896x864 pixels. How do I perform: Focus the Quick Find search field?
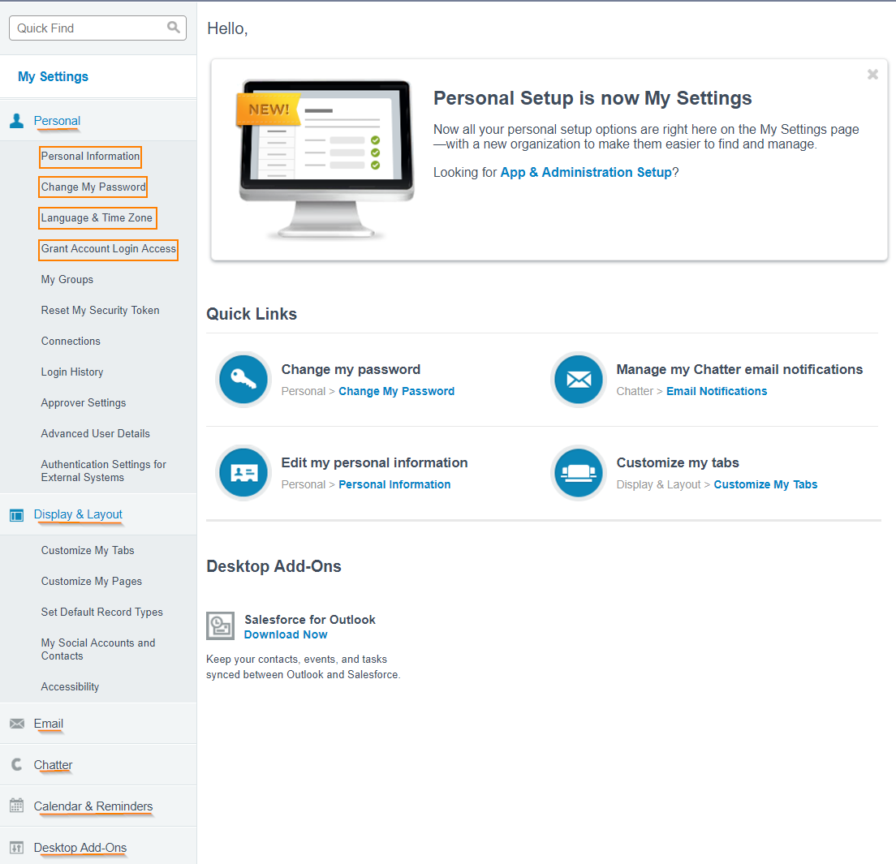coord(97,28)
